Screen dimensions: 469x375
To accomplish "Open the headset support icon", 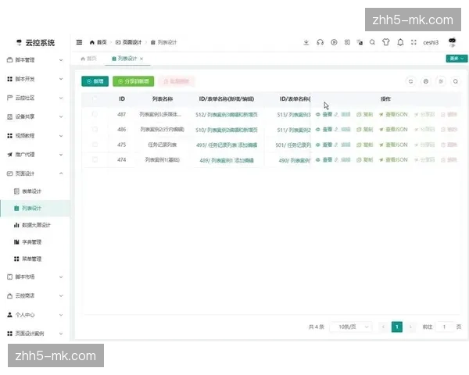I will point(320,42).
